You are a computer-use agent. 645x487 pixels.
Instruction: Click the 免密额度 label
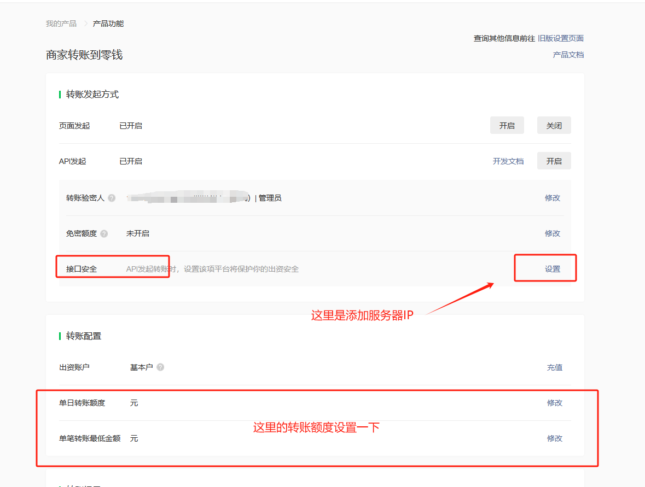coord(82,233)
